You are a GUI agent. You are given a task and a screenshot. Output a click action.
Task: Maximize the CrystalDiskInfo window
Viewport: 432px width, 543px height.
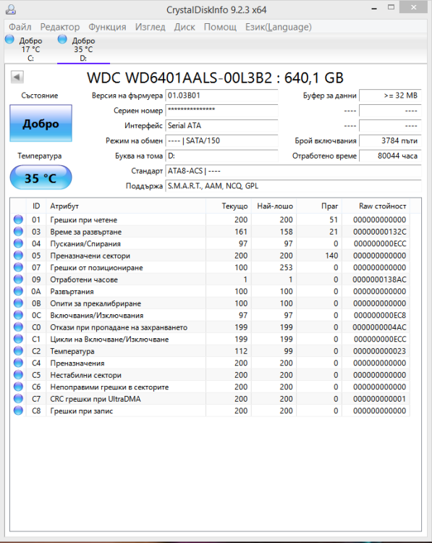391,8
